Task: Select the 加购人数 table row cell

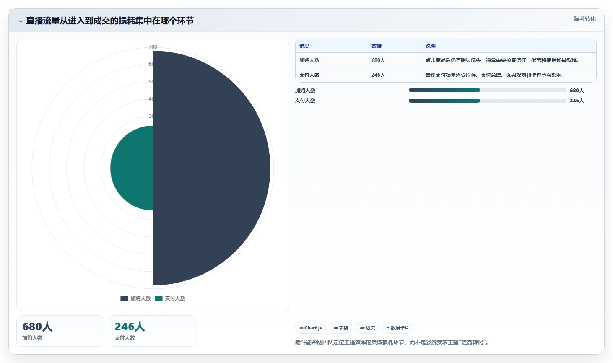Action: pyautogui.click(x=309, y=60)
